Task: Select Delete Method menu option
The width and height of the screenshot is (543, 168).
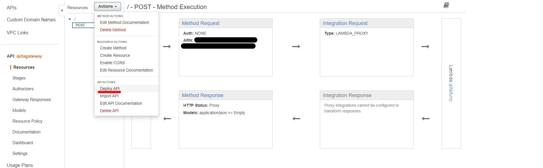Action: pyautogui.click(x=113, y=30)
